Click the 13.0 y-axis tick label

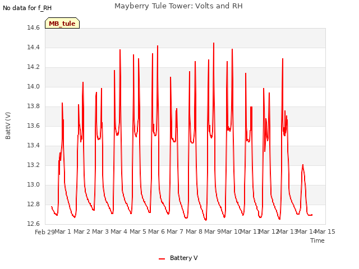pos(34,184)
